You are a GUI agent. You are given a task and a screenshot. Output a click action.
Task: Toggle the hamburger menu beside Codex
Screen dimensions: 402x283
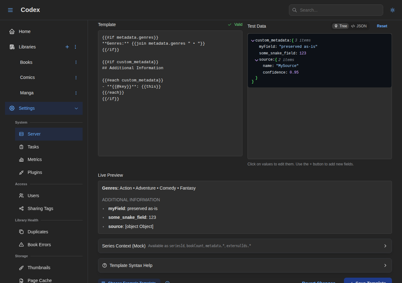tap(10, 10)
